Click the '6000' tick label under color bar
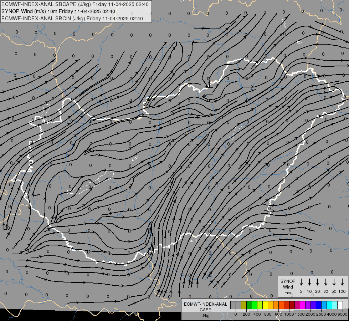349x321 pixels. pos(343,314)
